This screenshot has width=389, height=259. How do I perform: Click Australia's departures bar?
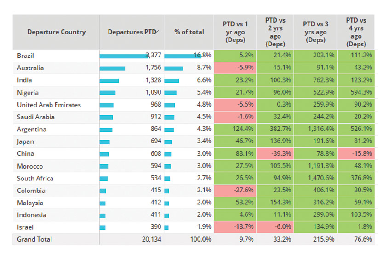click(112, 68)
